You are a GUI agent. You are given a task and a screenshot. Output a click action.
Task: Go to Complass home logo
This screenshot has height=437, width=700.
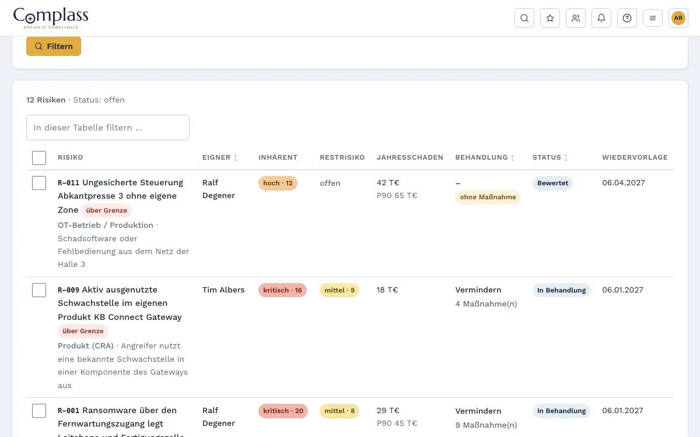coord(51,18)
